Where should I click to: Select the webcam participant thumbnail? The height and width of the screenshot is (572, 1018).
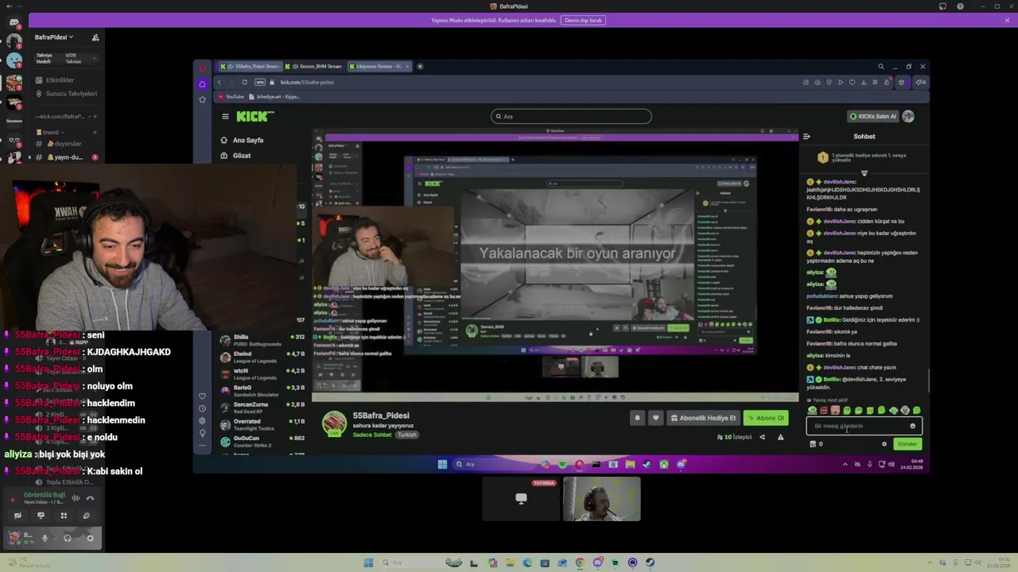coord(601,499)
